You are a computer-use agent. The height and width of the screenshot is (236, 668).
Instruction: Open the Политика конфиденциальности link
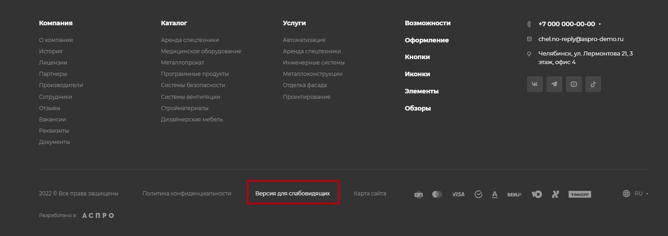187,193
